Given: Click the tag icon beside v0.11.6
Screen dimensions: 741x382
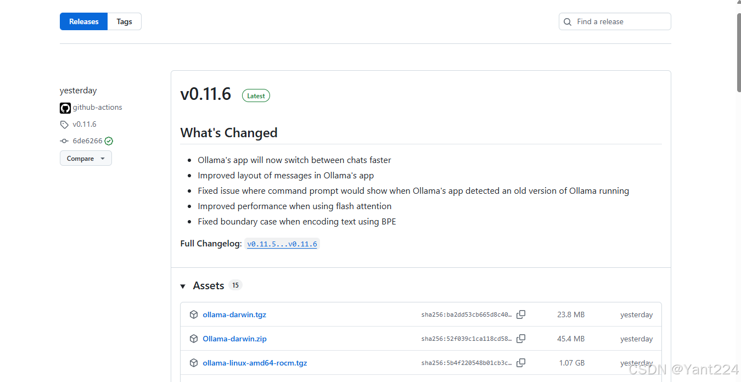Looking at the screenshot, I should tap(64, 125).
